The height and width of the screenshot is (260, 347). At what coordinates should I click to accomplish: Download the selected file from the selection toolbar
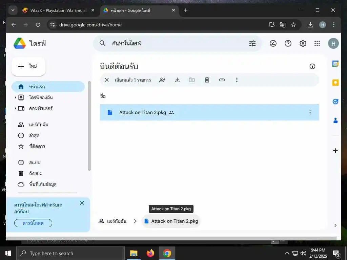coord(177,80)
